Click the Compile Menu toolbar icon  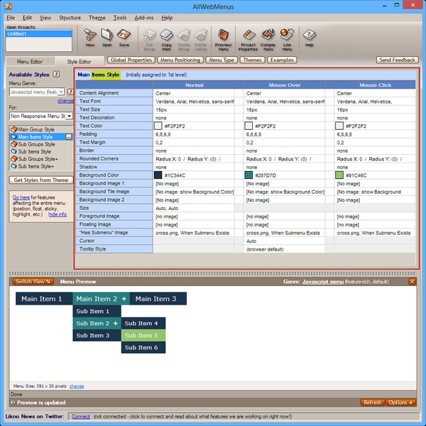click(x=268, y=40)
